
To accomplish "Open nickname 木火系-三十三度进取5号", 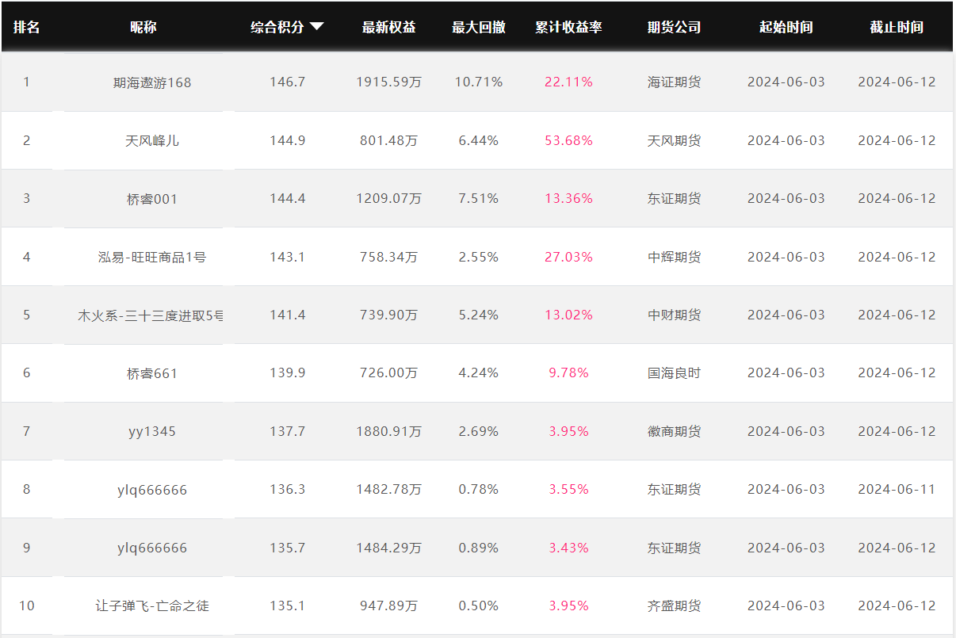I will point(151,315).
